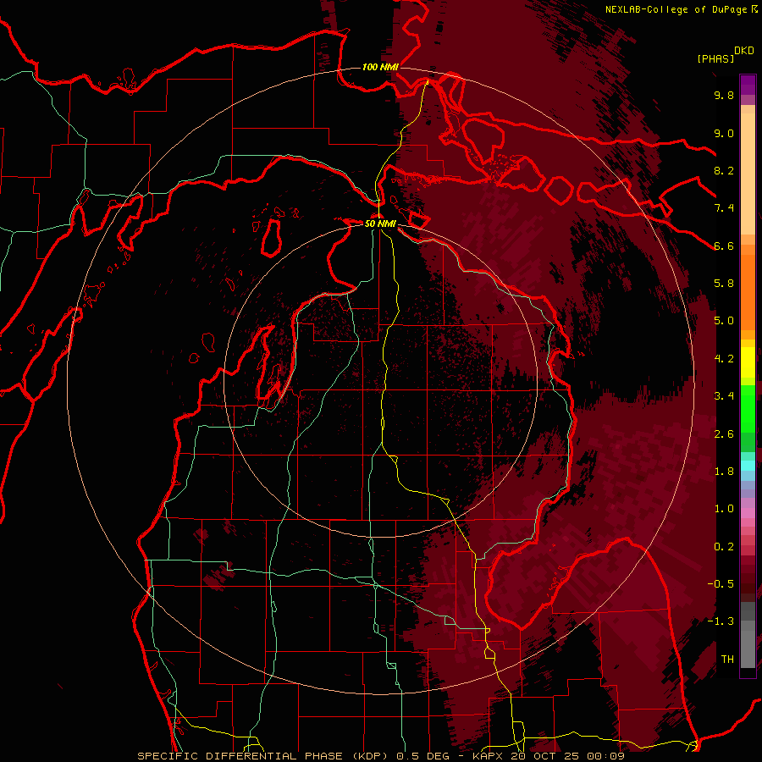Image resolution: width=762 pixels, height=762 pixels.
Task: Pick the bright green color bar segment
Action: pyautogui.click(x=748, y=408)
